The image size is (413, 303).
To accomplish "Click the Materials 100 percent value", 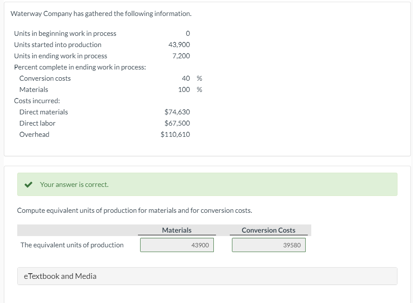I will (184, 90).
